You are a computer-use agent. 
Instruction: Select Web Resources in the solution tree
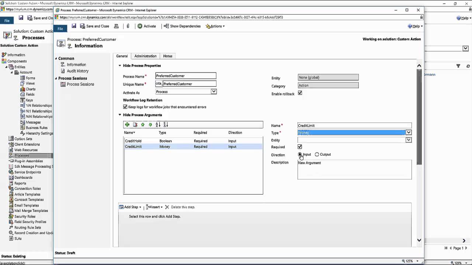(x=26, y=150)
